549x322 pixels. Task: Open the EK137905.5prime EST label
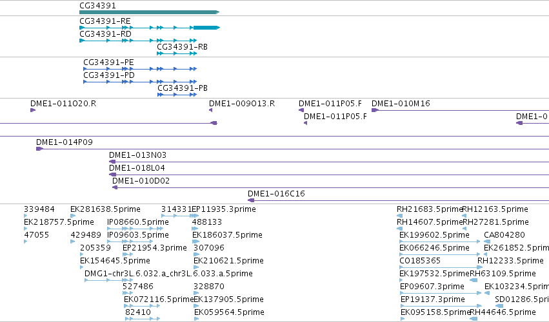point(228,299)
